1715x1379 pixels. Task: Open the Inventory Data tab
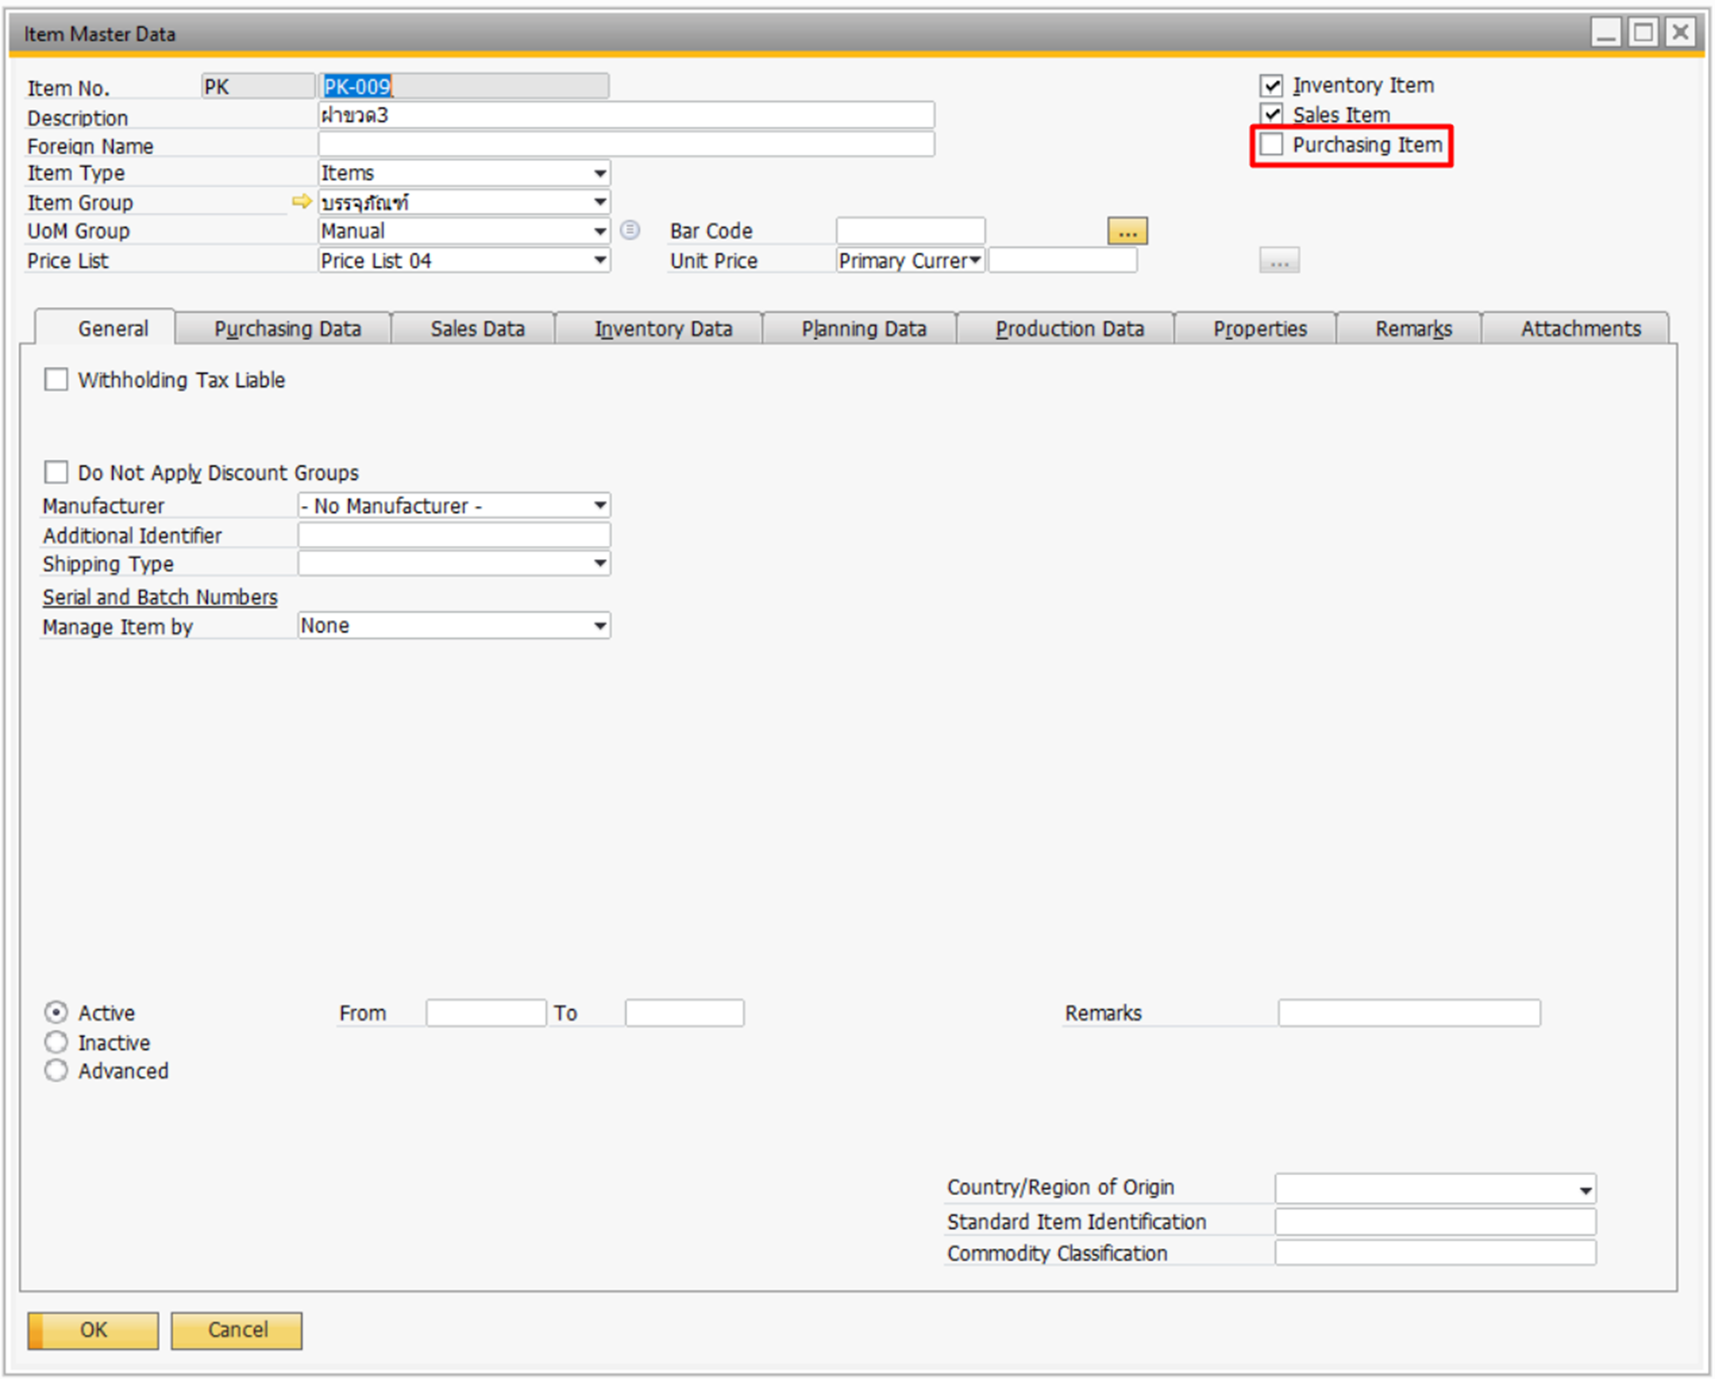click(662, 329)
